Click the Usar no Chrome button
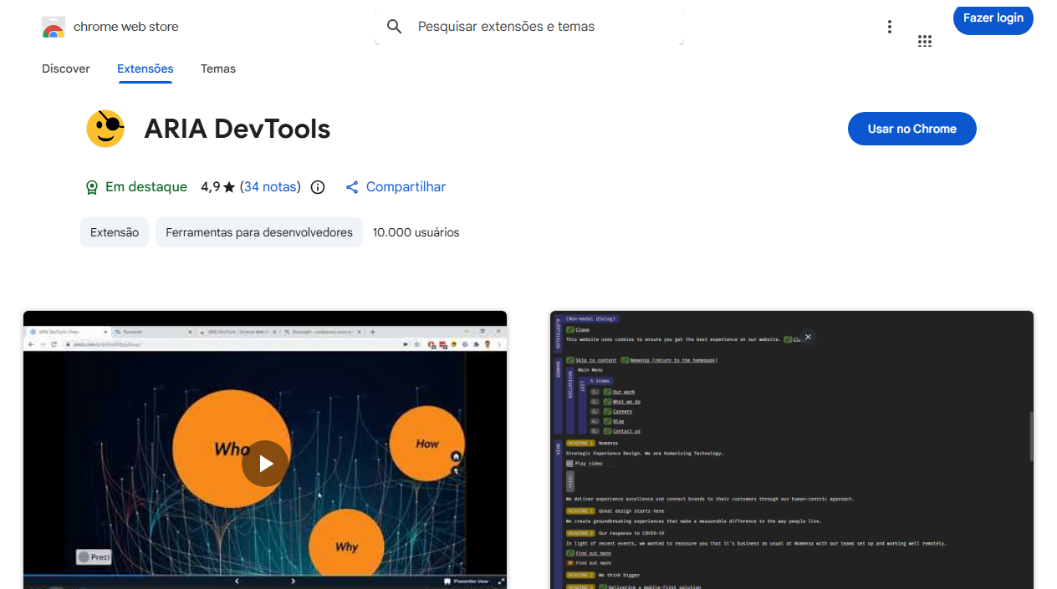The image size is (1057, 589). [x=911, y=128]
